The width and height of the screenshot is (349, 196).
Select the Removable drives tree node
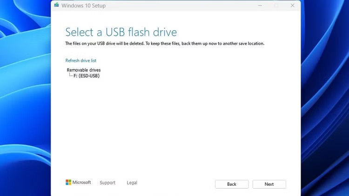click(84, 70)
